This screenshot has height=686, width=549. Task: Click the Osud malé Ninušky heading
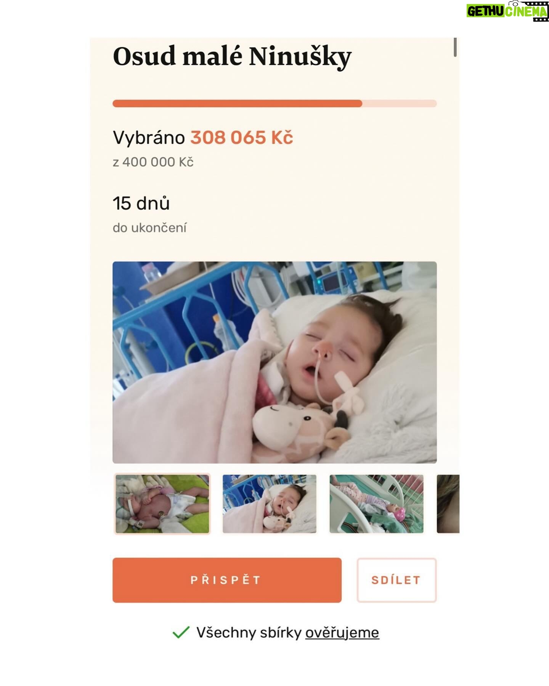pyautogui.click(x=232, y=56)
